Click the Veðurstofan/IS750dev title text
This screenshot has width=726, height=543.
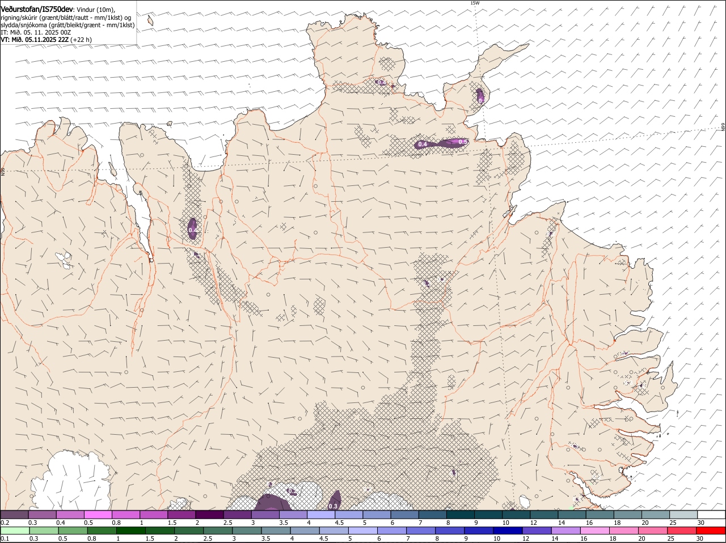click(x=37, y=9)
